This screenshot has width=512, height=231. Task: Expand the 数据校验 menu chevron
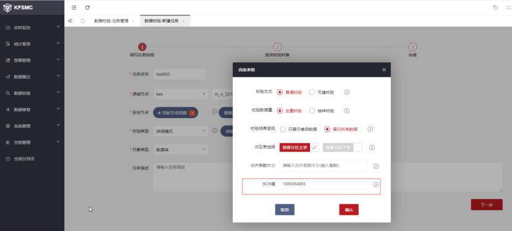[x=58, y=92]
